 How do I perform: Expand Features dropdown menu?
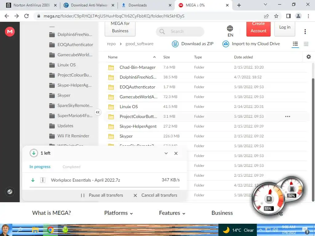tap(172, 213)
